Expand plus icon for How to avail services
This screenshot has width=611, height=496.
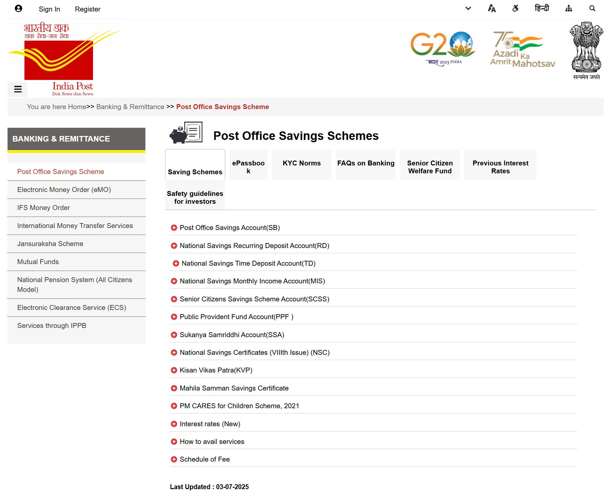[174, 442]
